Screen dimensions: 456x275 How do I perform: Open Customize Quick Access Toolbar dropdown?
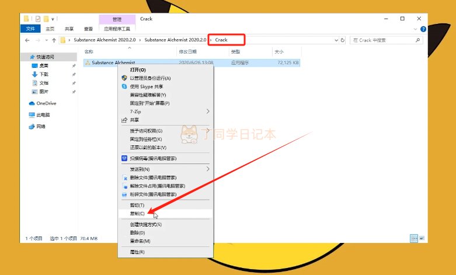pyautogui.click(x=53, y=19)
